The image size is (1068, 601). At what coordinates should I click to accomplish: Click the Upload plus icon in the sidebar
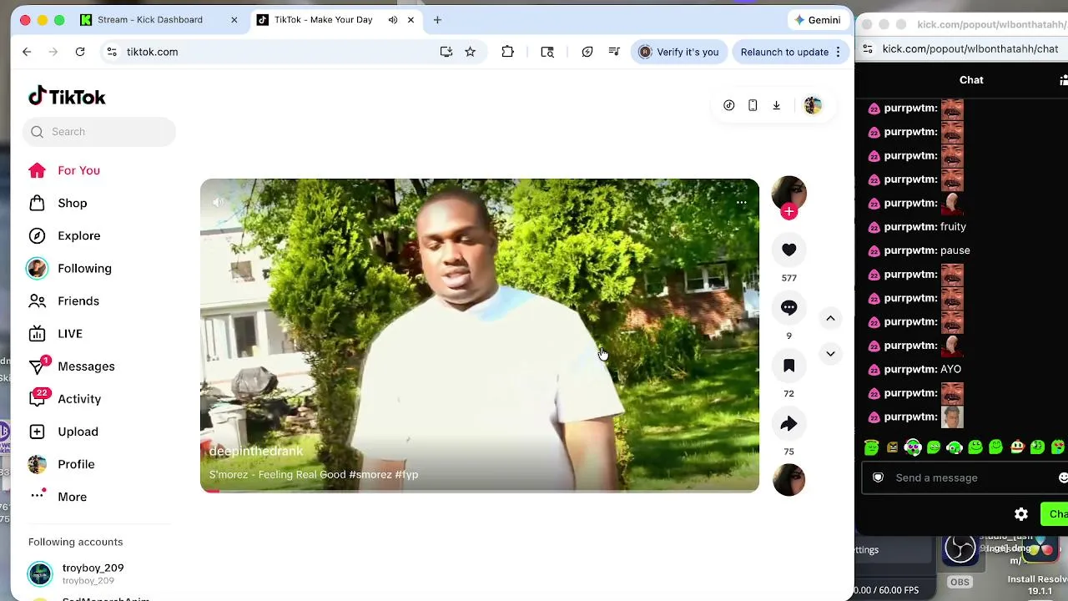(37, 432)
